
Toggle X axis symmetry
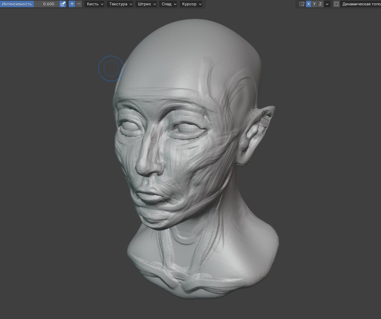coord(309,4)
